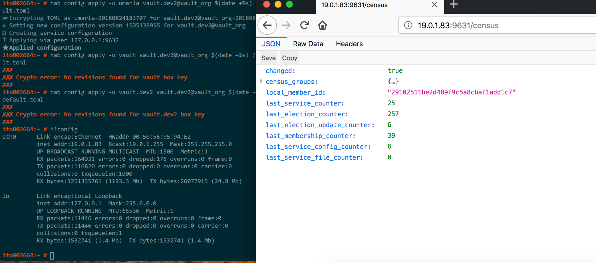
Task: Click the vault.dev2 box key crypto error
Action: pyautogui.click(x=103, y=114)
